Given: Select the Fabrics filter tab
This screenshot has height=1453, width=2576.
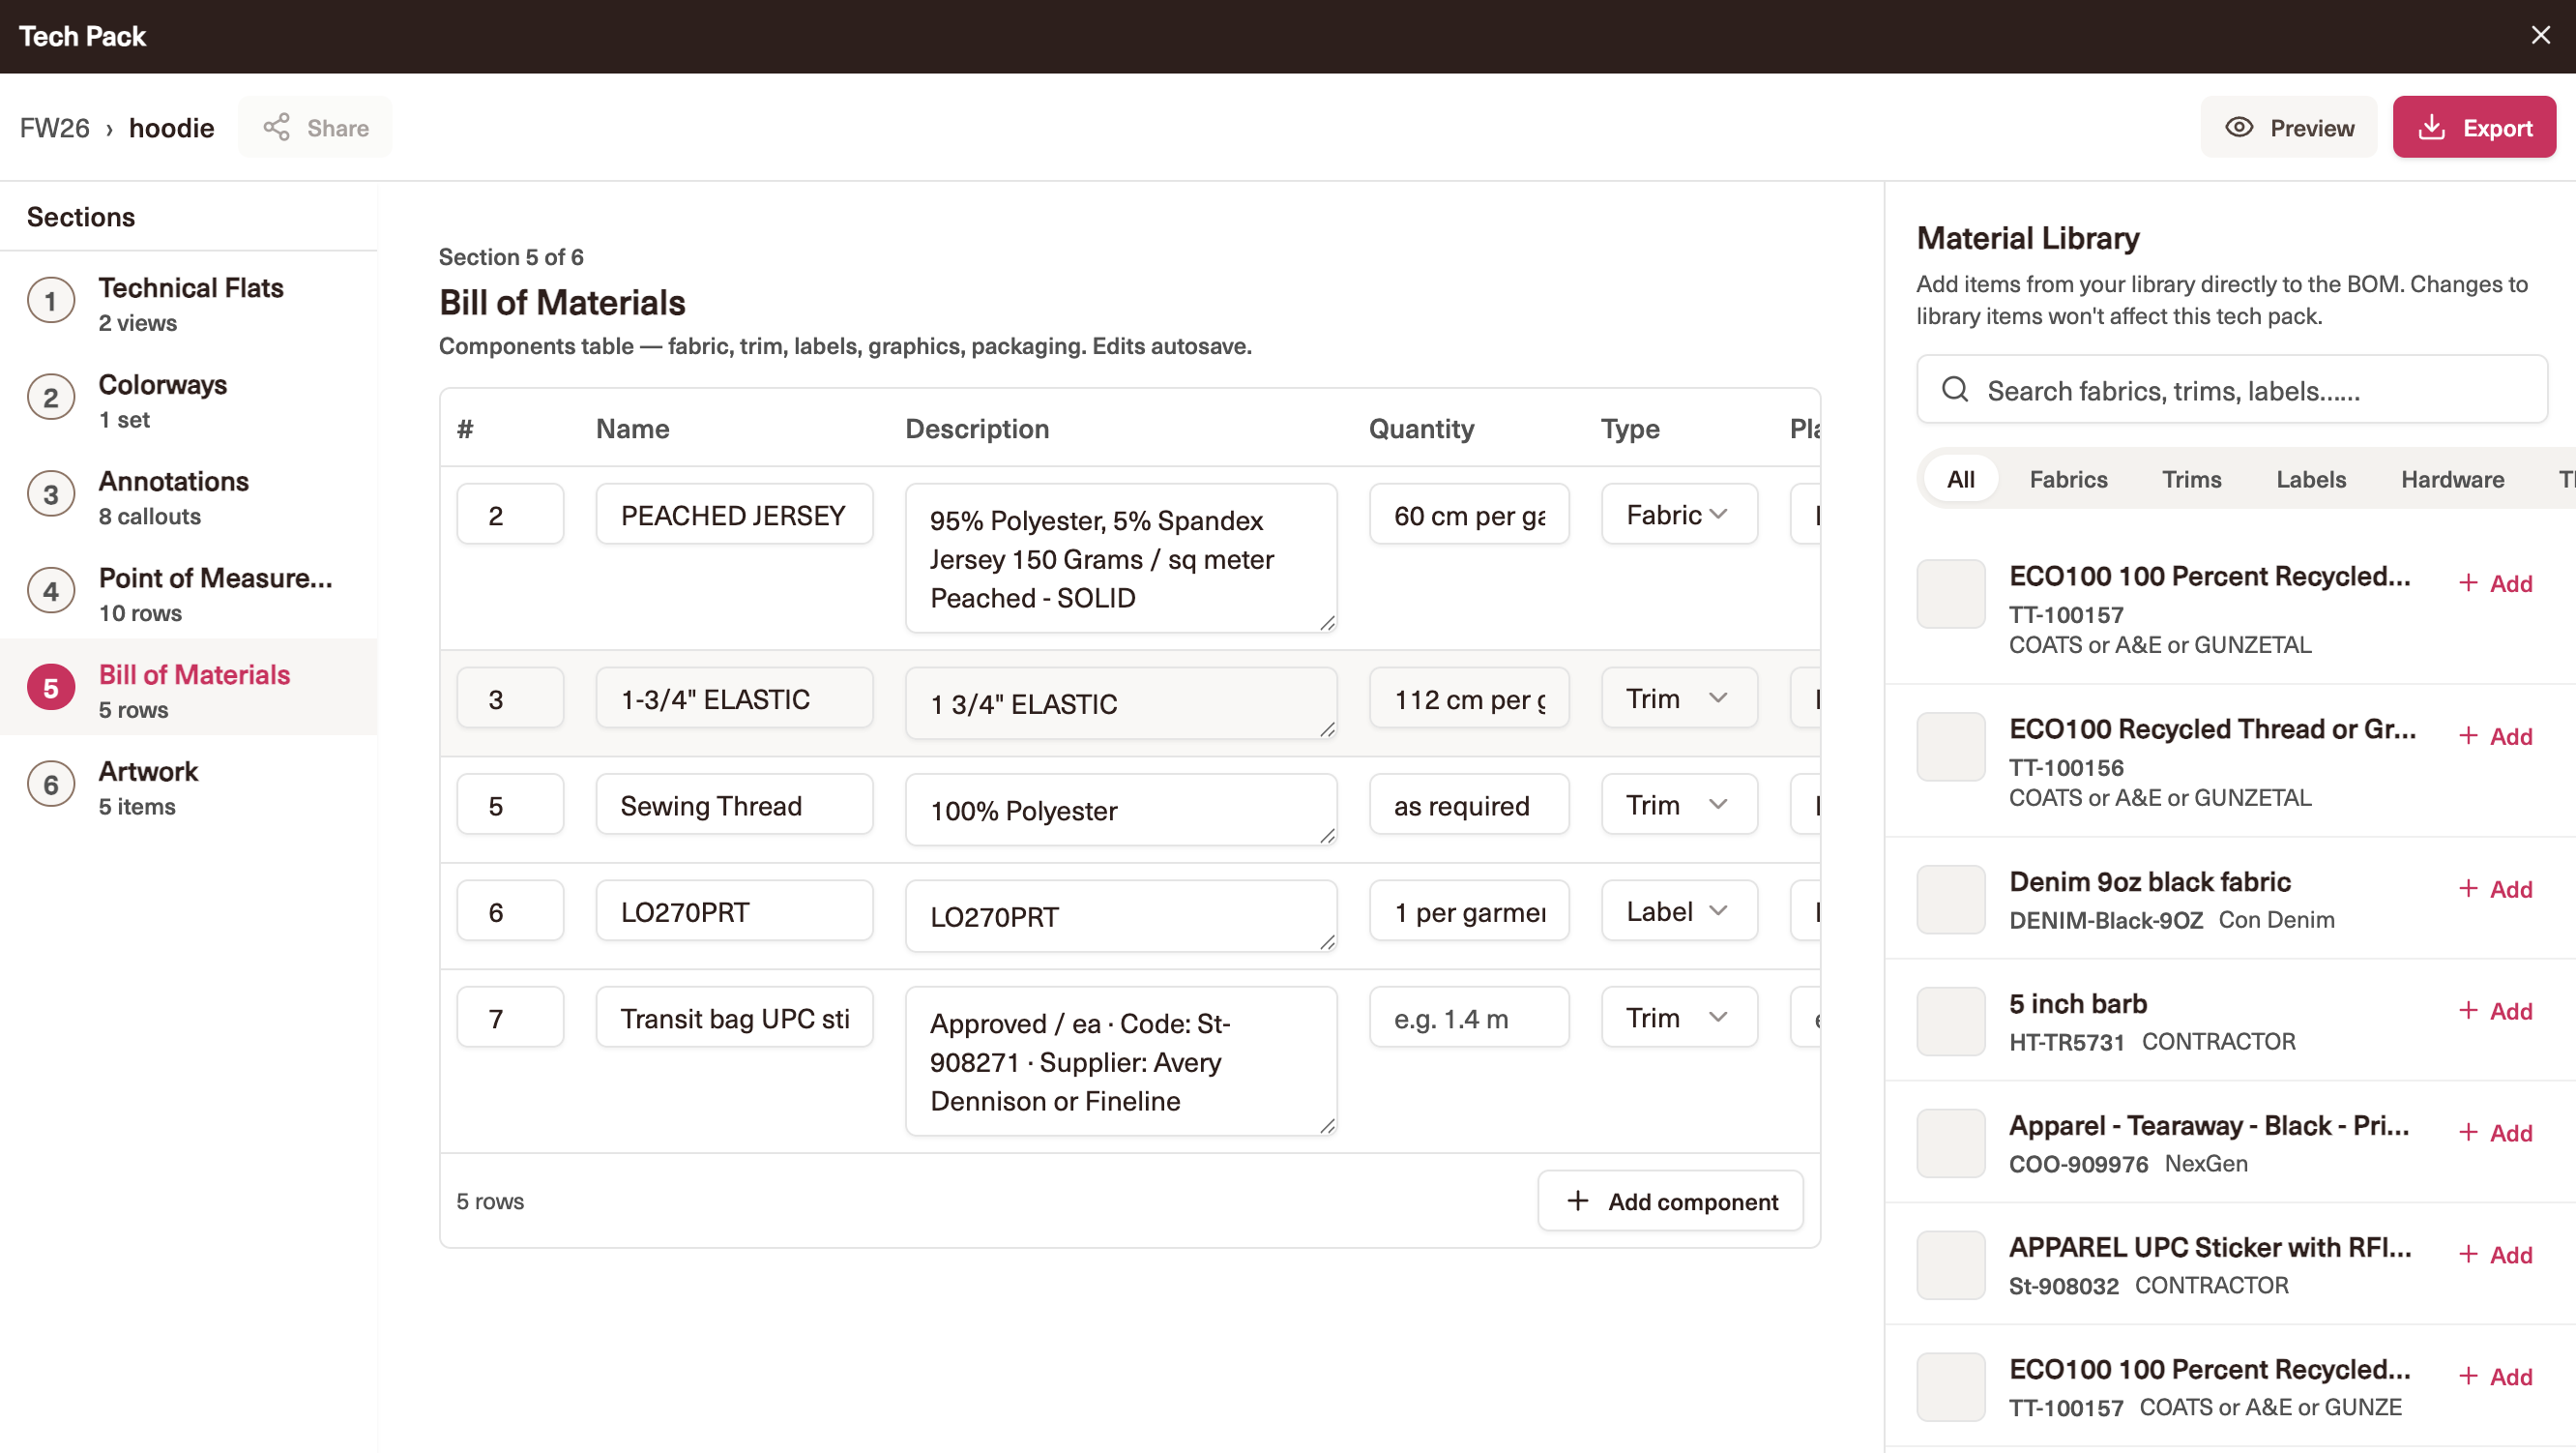Looking at the screenshot, I should click(2068, 479).
